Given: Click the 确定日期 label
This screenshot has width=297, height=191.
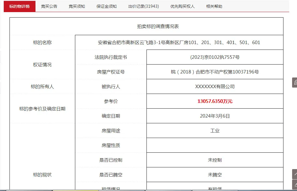Looking at the screenshot, I should [111, 116].
